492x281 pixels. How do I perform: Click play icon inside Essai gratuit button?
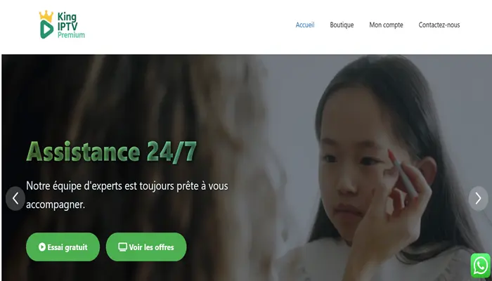[42, 247]
